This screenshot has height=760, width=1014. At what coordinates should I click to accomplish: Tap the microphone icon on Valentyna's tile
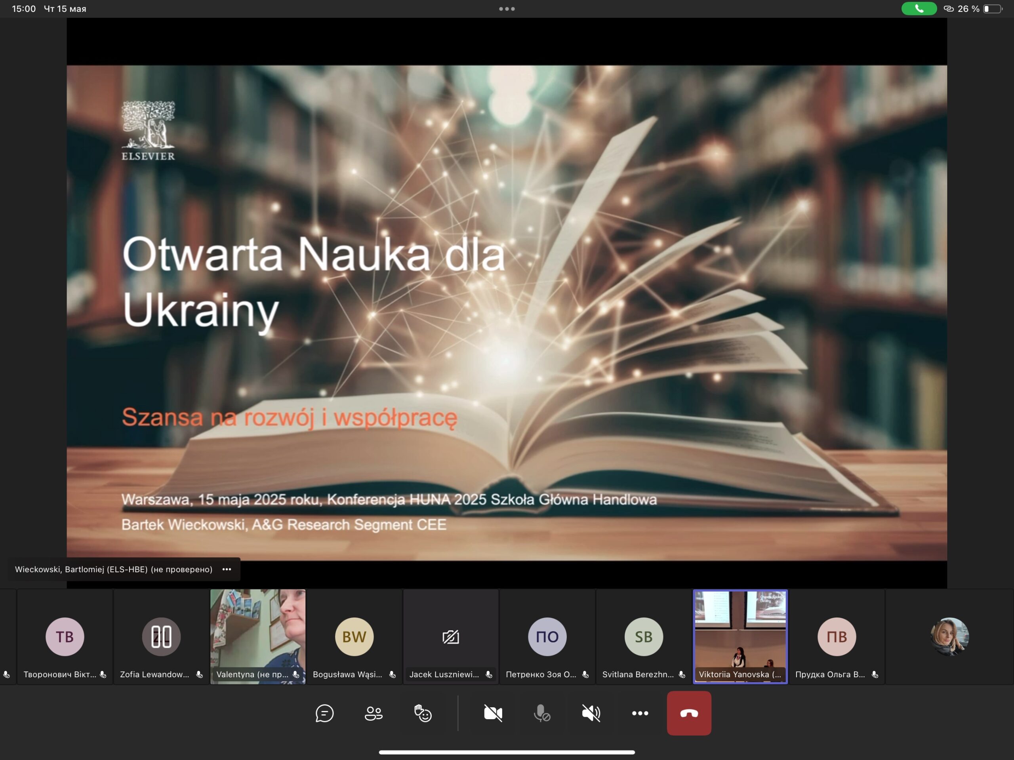(x=295, y=674)
